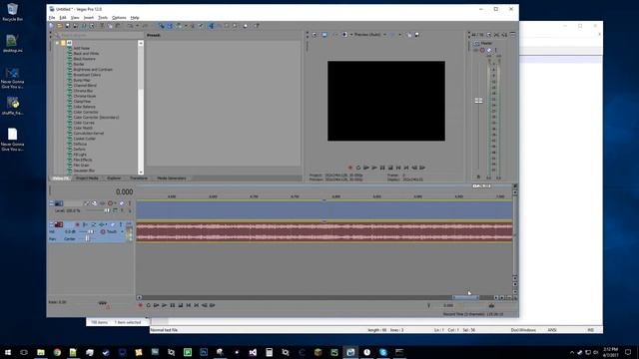Click the audio track Pan slider

click(87, 239)
